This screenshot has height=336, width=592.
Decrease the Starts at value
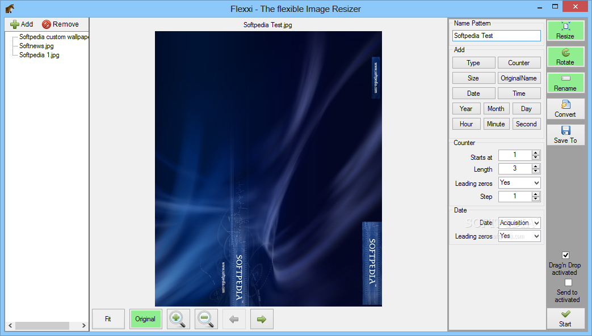[x=536, y=158]
